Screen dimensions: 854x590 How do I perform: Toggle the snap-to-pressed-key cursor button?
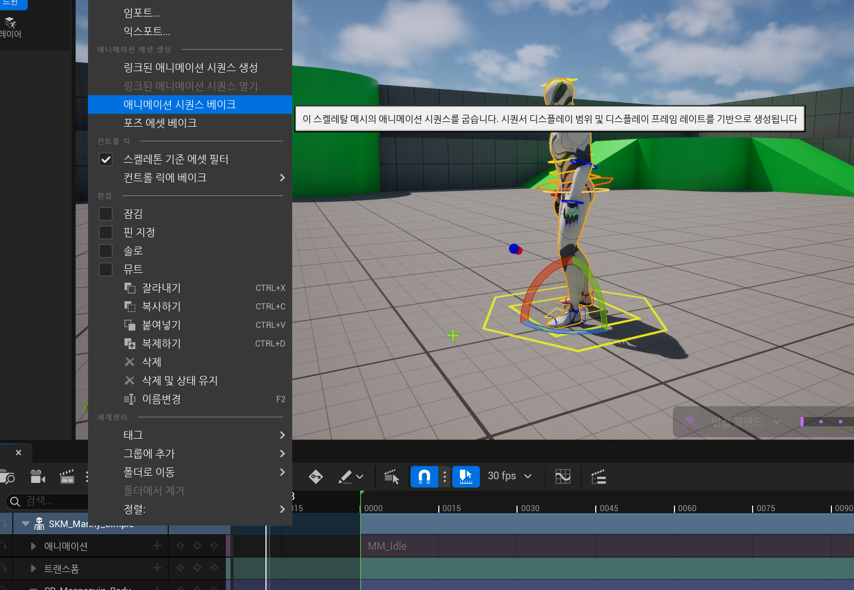pyautogui.click(x=466, y=477)
